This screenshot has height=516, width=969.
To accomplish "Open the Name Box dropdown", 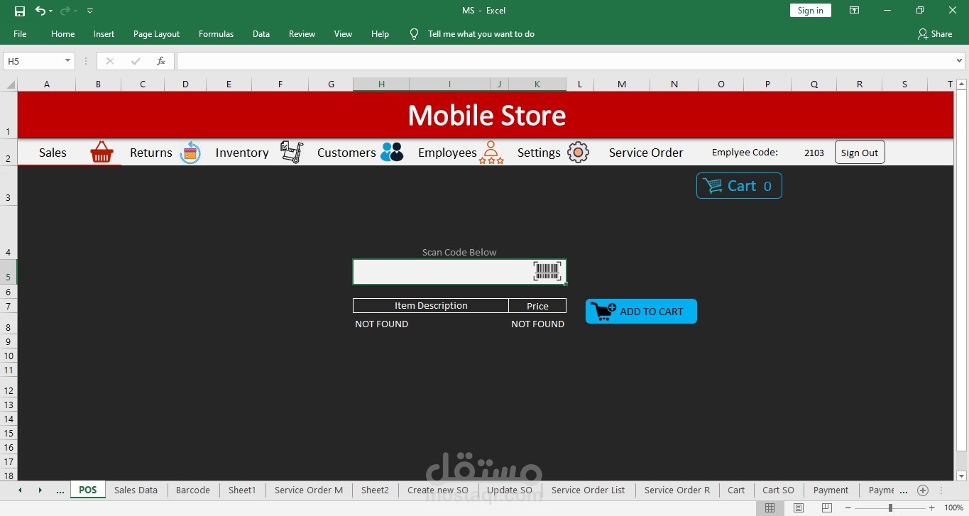I will pos(68,61).
